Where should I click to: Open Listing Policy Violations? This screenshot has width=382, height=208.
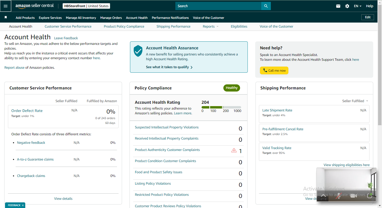click(x=153, y=184)
